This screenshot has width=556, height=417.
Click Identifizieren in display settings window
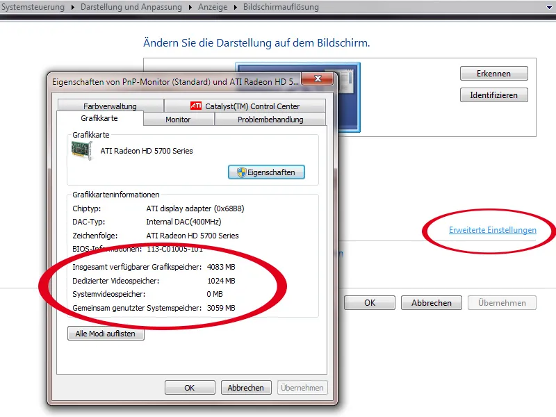[494, 95]
